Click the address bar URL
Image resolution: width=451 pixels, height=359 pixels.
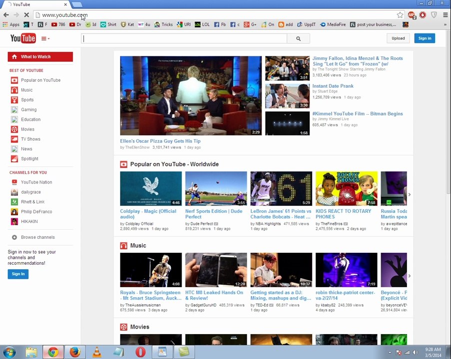pyautogui.click(x=65, y=15)
